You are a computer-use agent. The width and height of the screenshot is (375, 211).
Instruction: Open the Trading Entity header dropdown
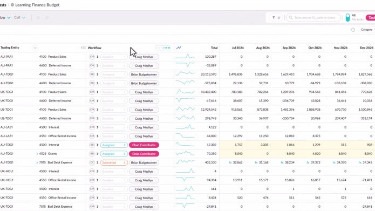coord(35,47)
